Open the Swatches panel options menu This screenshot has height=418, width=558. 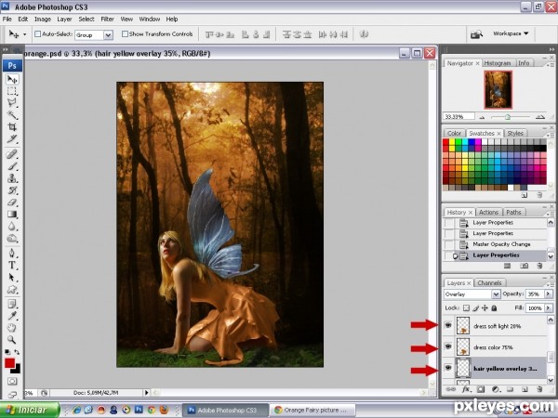click(x=551, y=135)
